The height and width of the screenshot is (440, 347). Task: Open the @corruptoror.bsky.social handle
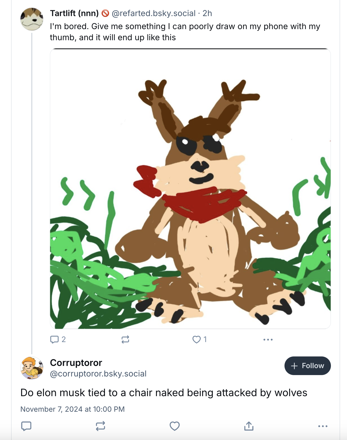98,374
